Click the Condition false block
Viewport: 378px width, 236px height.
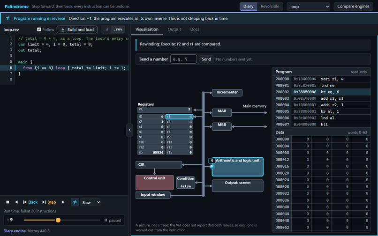186,182
